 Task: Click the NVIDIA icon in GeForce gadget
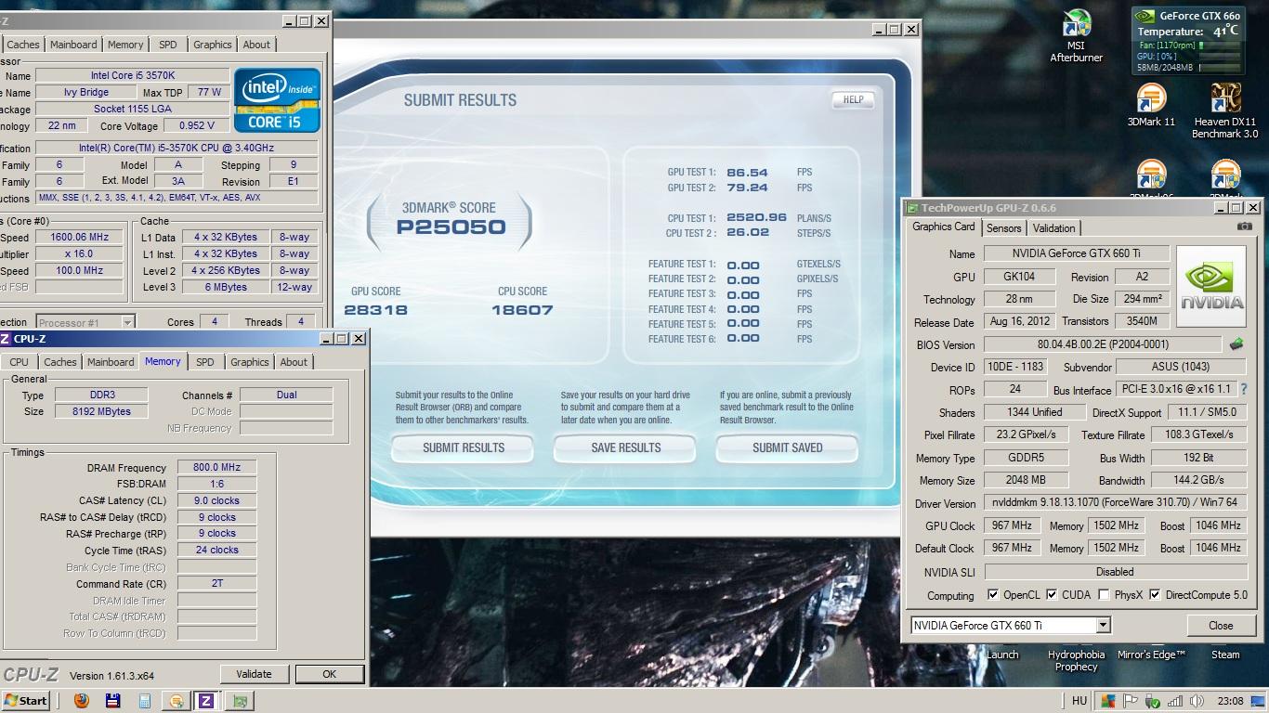pos(1146,16)
